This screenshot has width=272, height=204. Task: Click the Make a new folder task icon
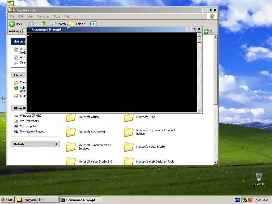[x=16, y=82]
